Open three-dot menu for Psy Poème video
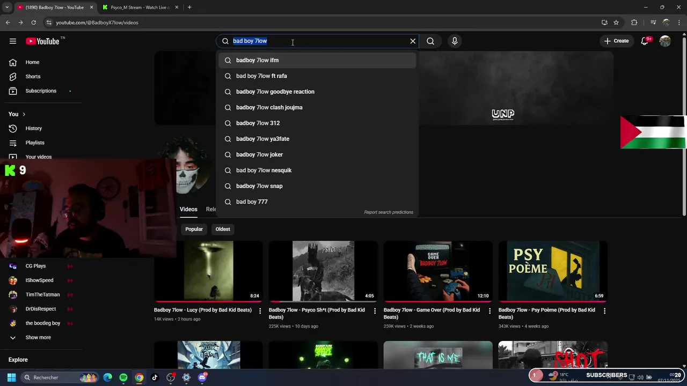This screenshot has width=687, height=386. 604,311
